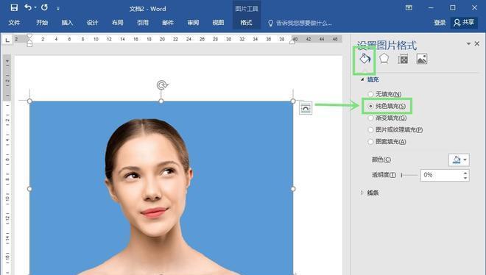
Task: Click the 共享 share button
Action: (x=464, y=23)
